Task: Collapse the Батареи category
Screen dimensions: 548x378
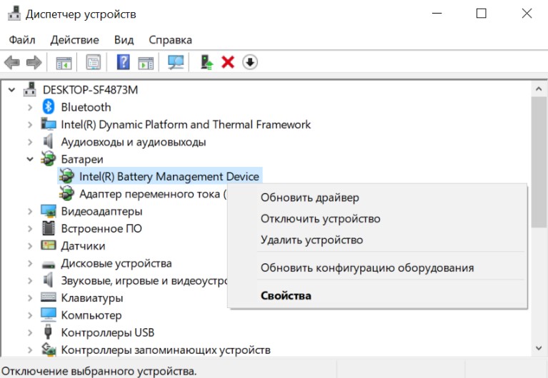Action: pos(30,159)
